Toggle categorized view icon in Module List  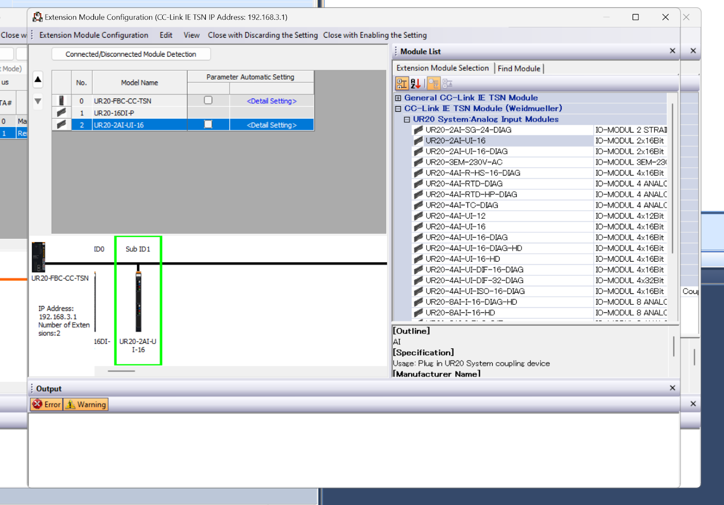pos(402,84)
